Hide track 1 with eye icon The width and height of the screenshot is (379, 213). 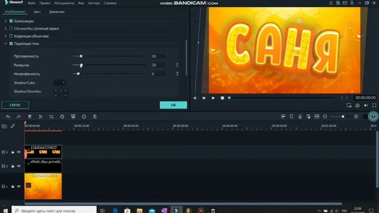(18, 186)
